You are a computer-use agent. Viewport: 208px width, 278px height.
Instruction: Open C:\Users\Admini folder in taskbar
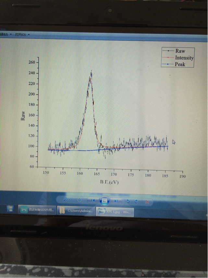pos(76,211)
